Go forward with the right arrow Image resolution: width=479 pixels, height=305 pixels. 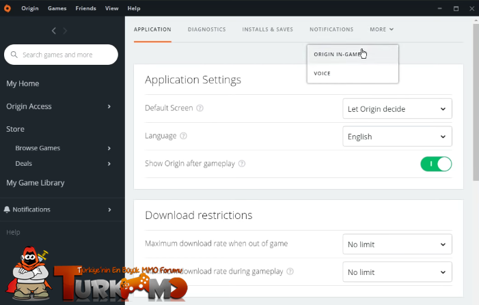click(65, 31)
